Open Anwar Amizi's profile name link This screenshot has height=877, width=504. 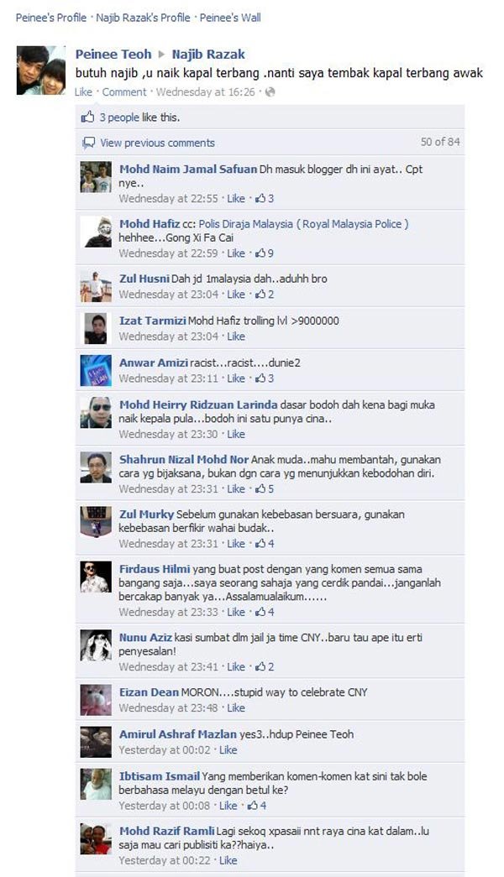[154, 363]
